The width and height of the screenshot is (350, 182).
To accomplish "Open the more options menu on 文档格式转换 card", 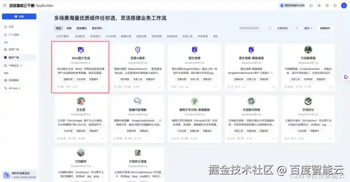I will [x=273, y=138].
